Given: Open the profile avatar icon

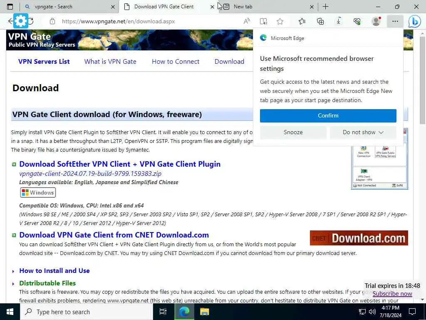Looking at the screenshot, I should click(x=376, y=21).
